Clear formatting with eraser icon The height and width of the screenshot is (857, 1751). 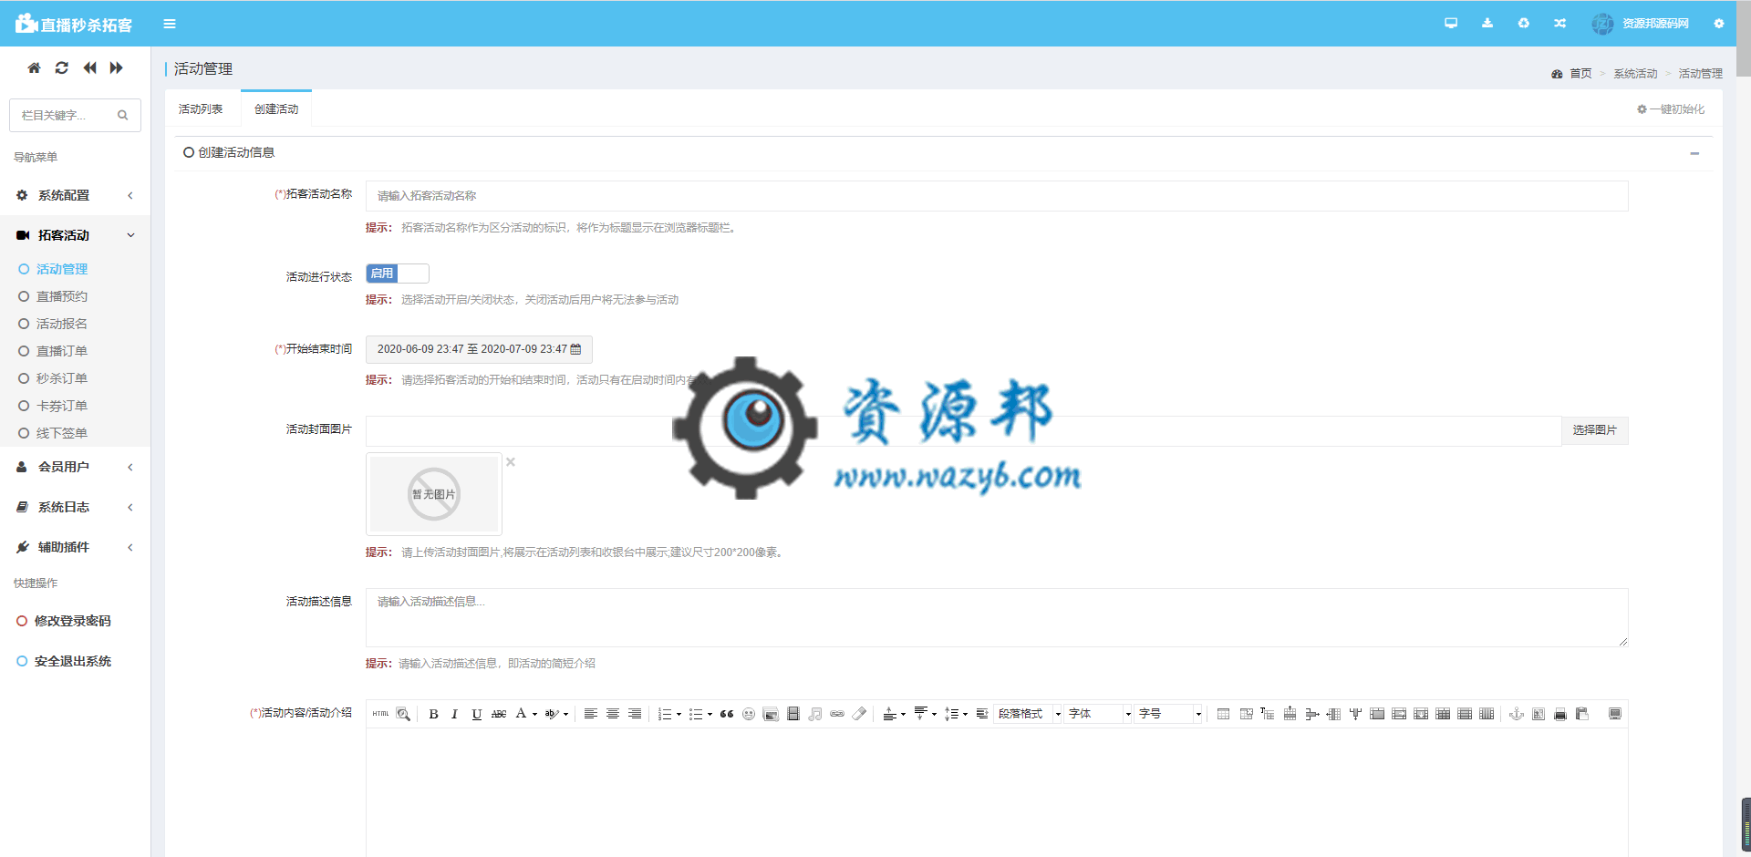[859, 714]
